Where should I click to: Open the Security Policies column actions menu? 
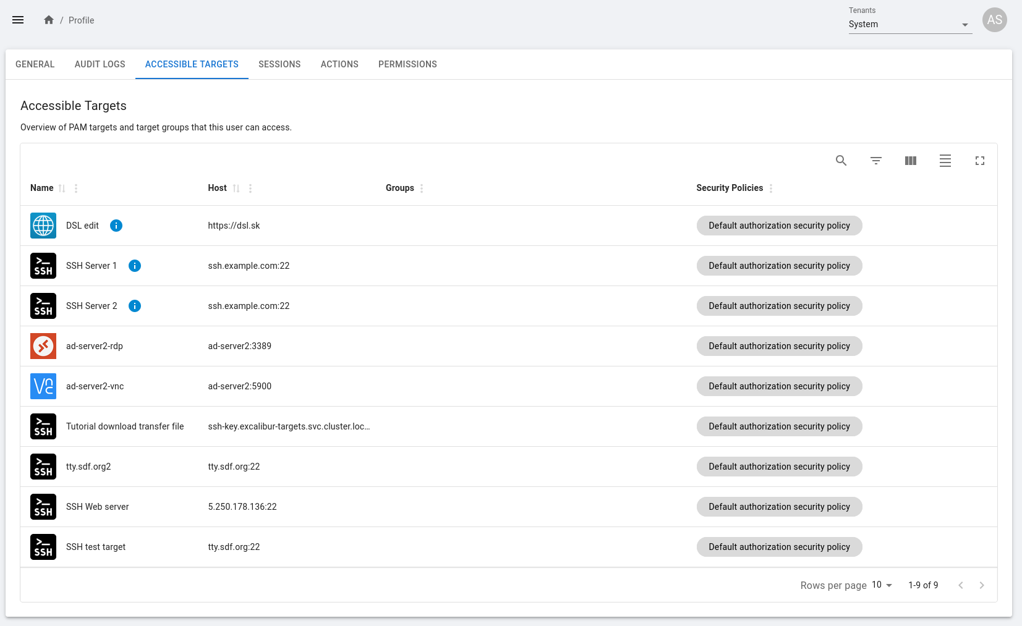[x=771, y=188]
